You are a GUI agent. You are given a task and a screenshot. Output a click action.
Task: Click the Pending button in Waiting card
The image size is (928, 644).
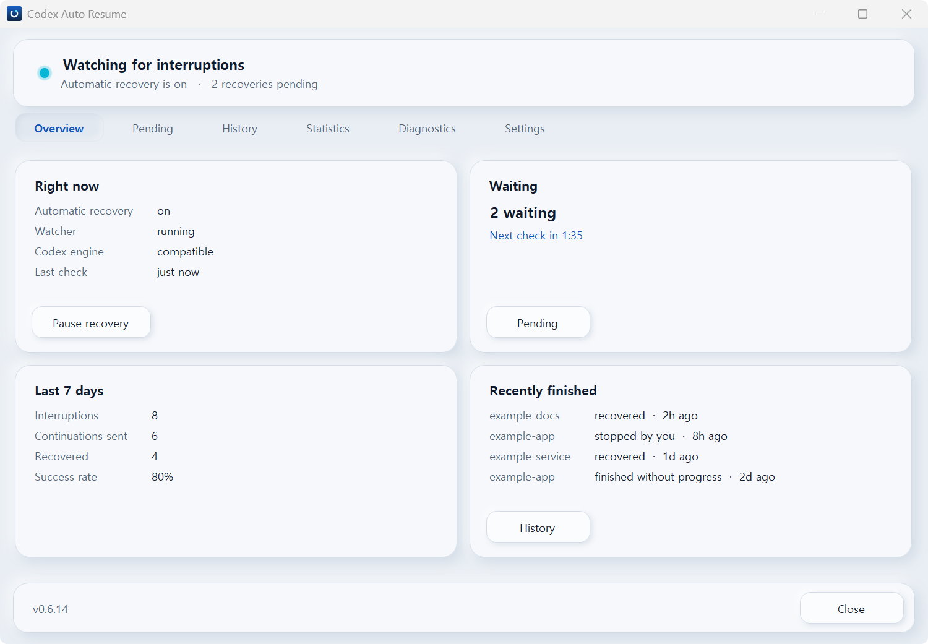(538, 322)
